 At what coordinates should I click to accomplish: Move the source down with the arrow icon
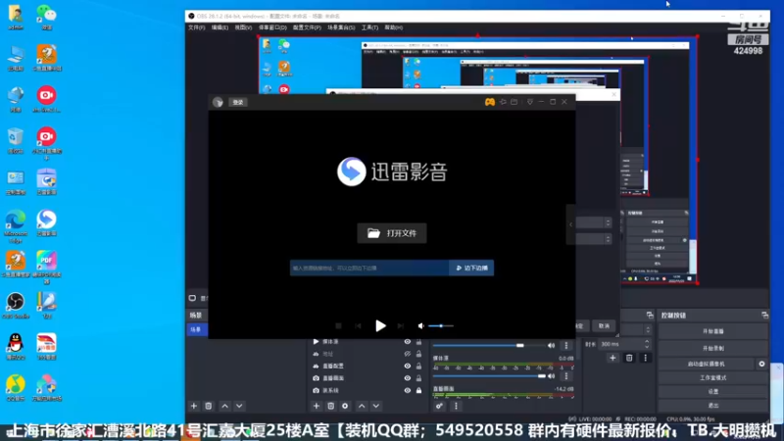[x=376, y=406]
